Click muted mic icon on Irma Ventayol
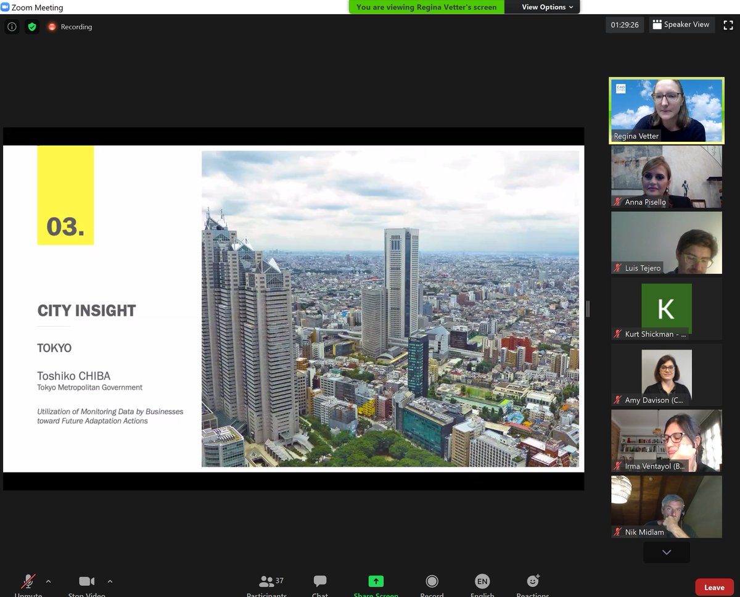The image size is (740, 597). point(617,466)
